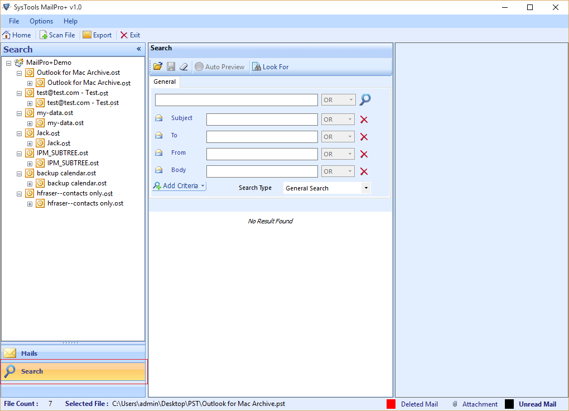Select parent backup calendar.ost item
Image resolution: width=569 pixels, height=411 pixels.
pyautogui.click(x=66, y=173)
